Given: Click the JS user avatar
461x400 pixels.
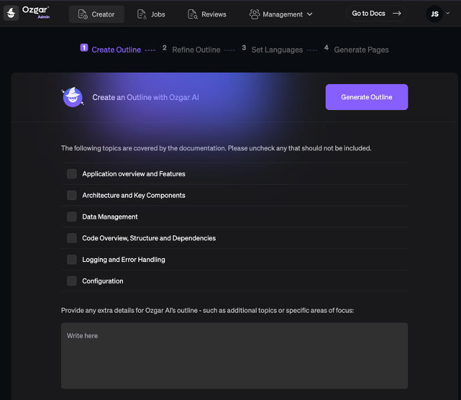Looking at the screenshot, I should tap(434, 14).
